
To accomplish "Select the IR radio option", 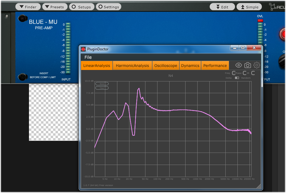I will coord(253,73).
